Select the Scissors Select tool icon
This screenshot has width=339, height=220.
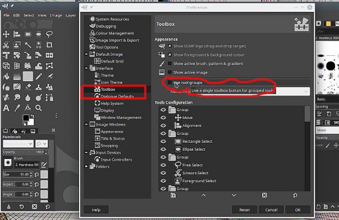click(6, 45)
